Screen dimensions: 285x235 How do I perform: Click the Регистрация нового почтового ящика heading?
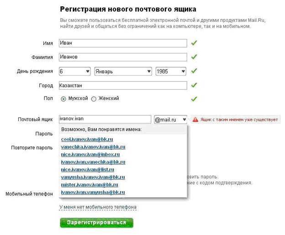coord(128,9)
